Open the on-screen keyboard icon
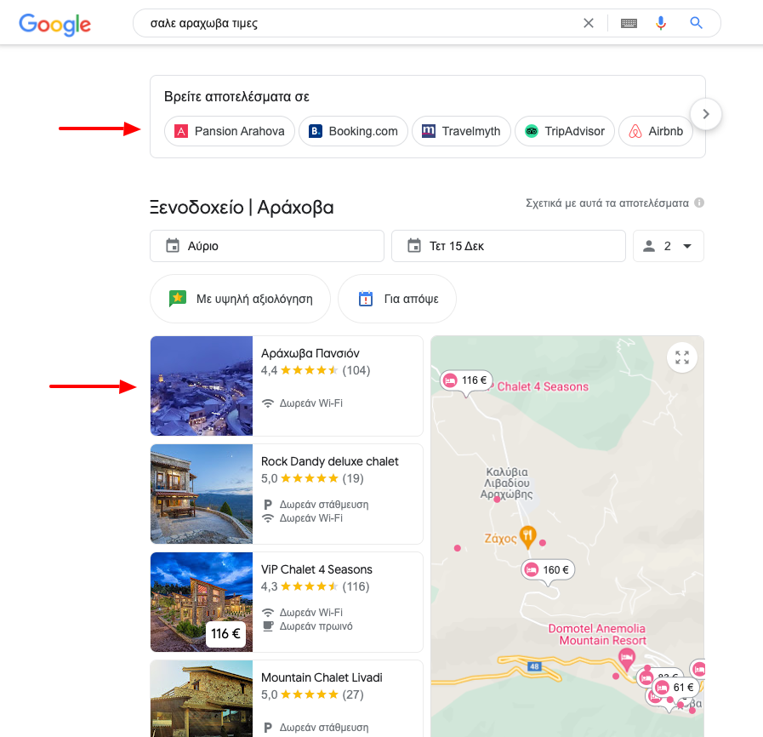763x737 pixels. pos(629,23)
